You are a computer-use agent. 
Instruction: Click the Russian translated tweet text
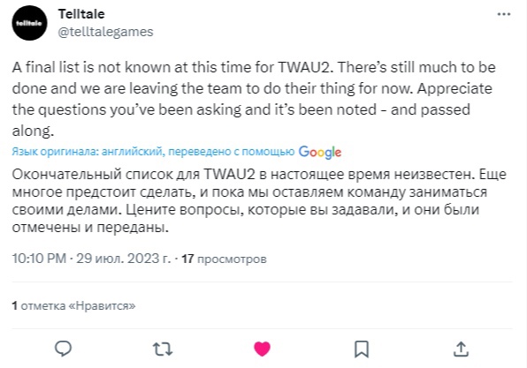click(259, 200)
